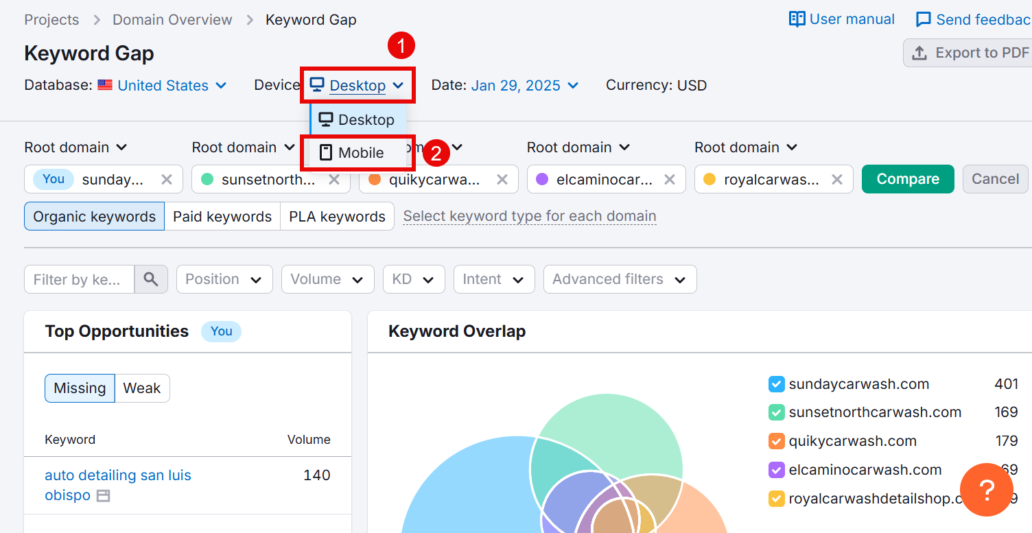Select the Missing toggle in Top Opportunities
Screen dimensions: 1032x533
coord(80,388)
